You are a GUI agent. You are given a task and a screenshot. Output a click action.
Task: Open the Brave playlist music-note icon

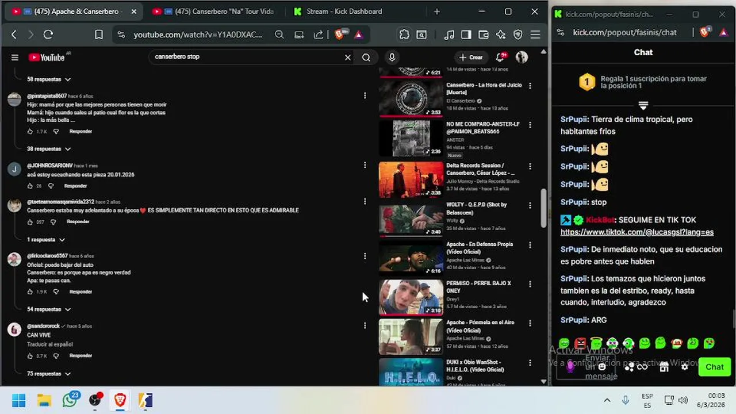point(449,34)
